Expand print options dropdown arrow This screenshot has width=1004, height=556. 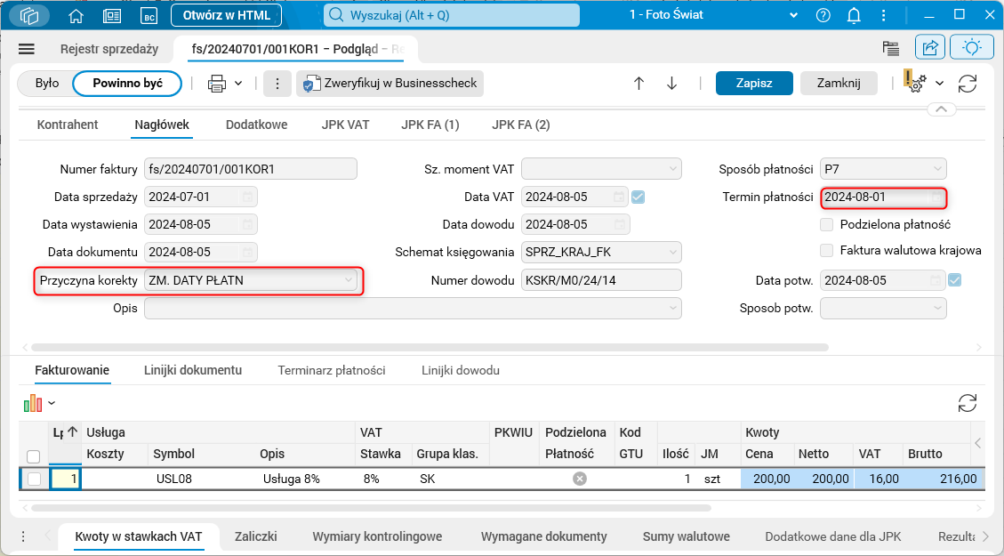(238, 84)
